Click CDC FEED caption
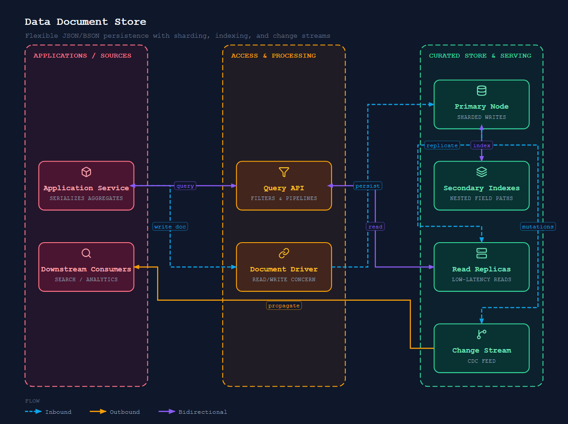 [x=481, y=361]
